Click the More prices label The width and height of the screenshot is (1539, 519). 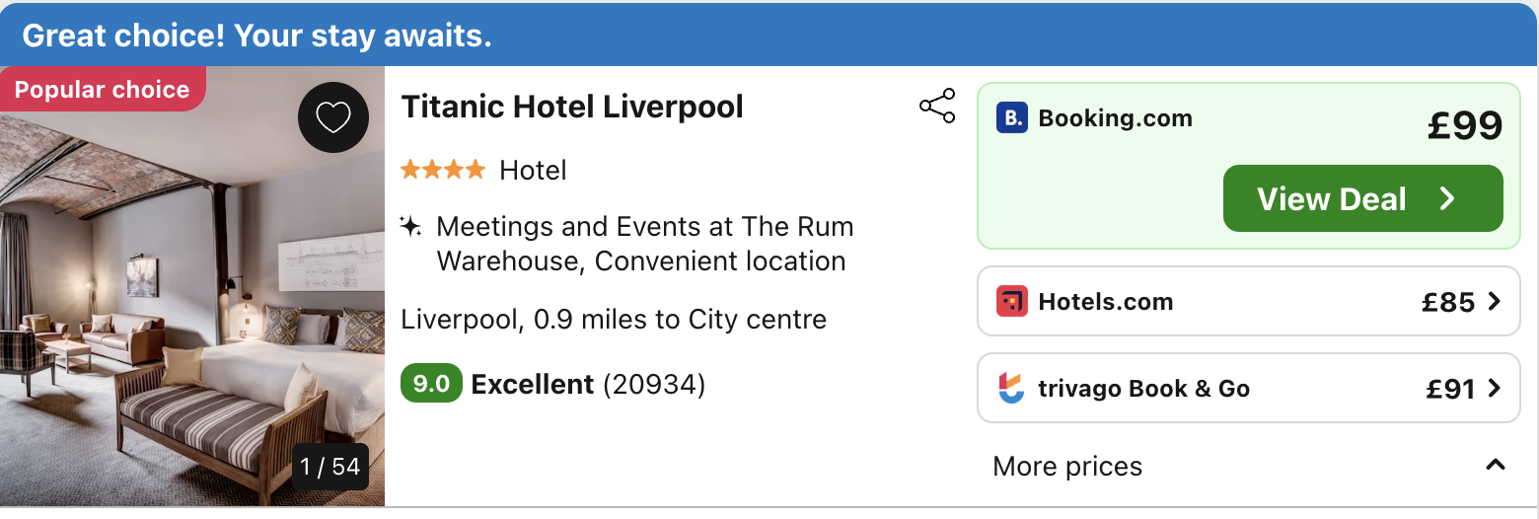pyautogui.click(x=1067, y=466)
